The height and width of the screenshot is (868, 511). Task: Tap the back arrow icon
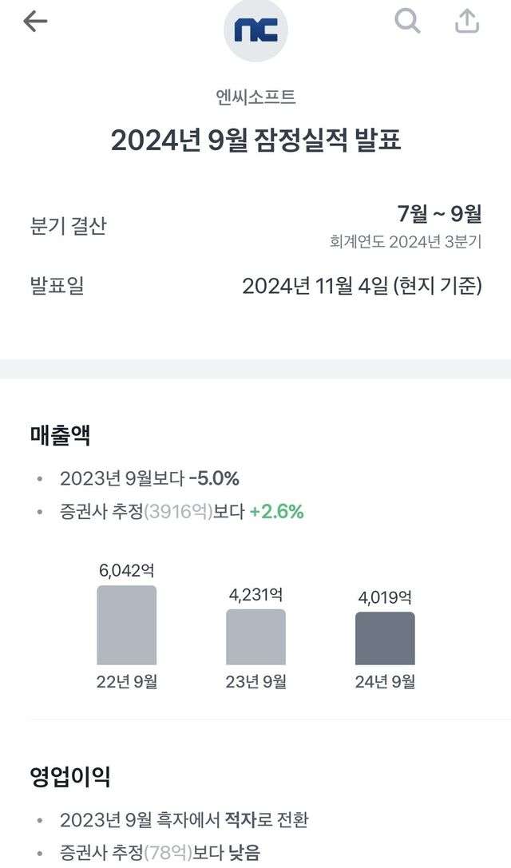coord(35,22)
